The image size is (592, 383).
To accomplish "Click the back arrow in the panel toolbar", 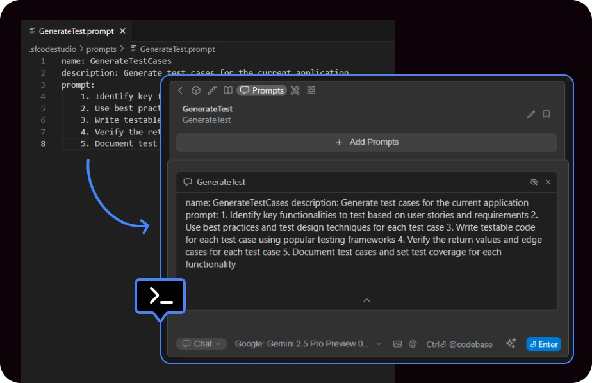I will (181, 90).
